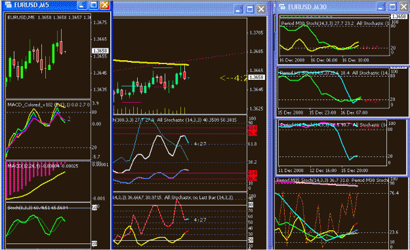Click the '16 Dec 07:00' time axis label
The width and height of the screenshot is (410, 250).
[354, 113]
